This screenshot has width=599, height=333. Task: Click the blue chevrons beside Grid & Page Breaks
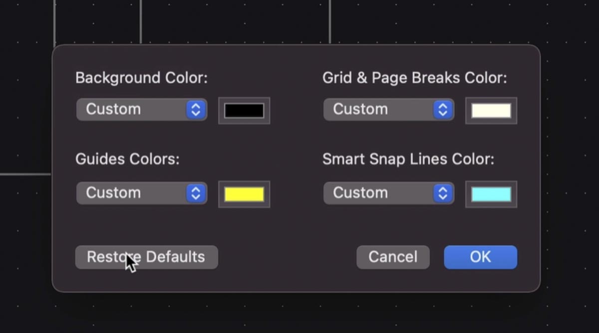443,110
